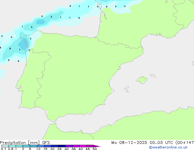Click legend label '0.5'

pyautogui.click(x=11, y=149)
